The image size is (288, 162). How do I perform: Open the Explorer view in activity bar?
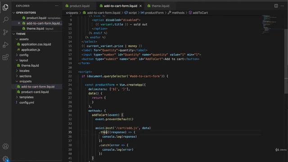(5, 7)
